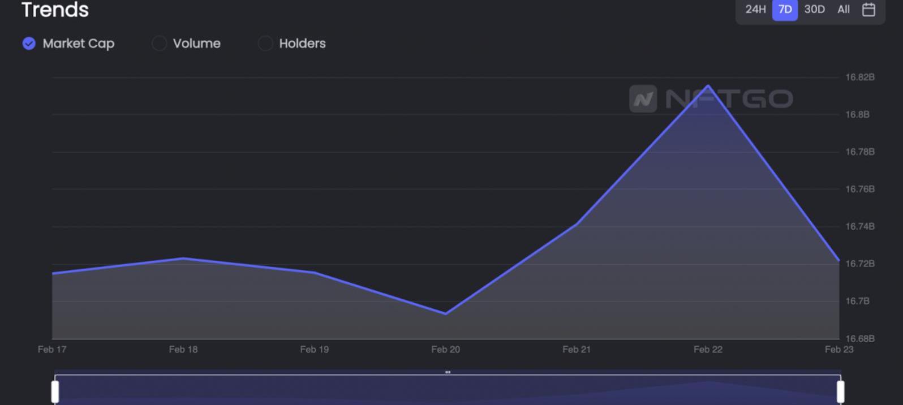This screenshot has height=405, width=903.
Task: Click the Feb 21 data point on line
Action: click(x=577, y=224)
